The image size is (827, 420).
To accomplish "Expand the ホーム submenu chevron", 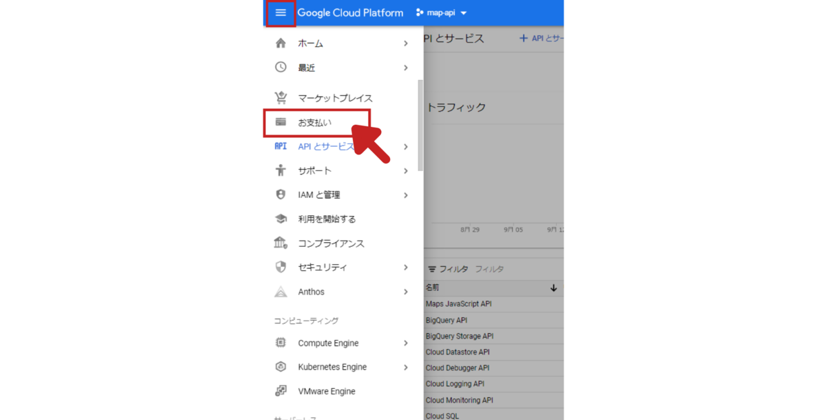I will pos(406,43).
